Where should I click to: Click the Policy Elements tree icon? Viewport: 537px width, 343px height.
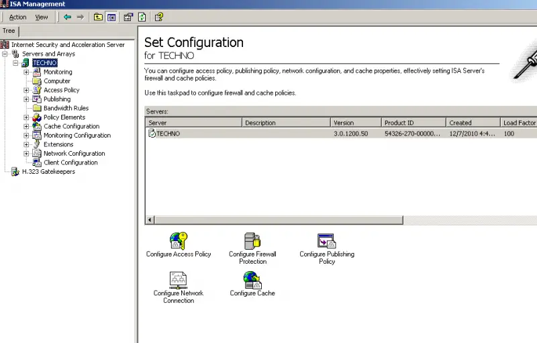(37, 117)
